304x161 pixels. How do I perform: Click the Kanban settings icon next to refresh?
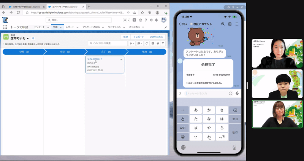153,43
